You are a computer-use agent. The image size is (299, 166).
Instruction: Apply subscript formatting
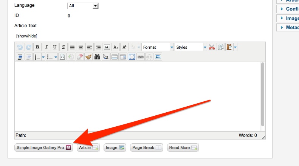pos(116,47)
